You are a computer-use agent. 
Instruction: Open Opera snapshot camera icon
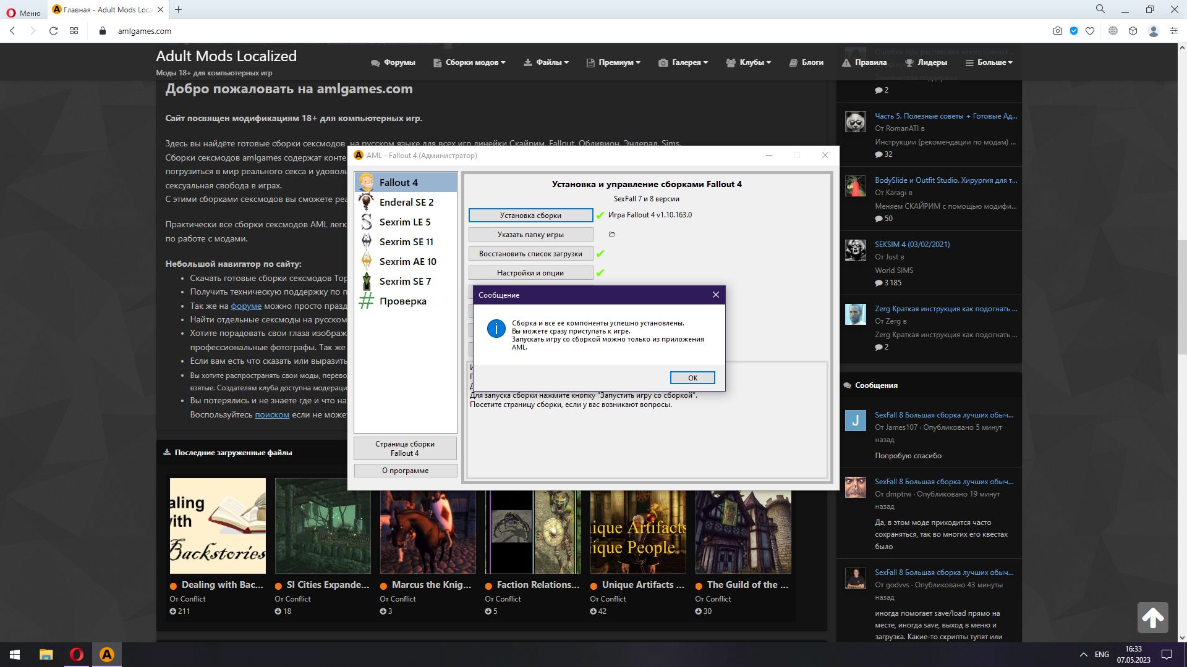[x=1057, y=31]
